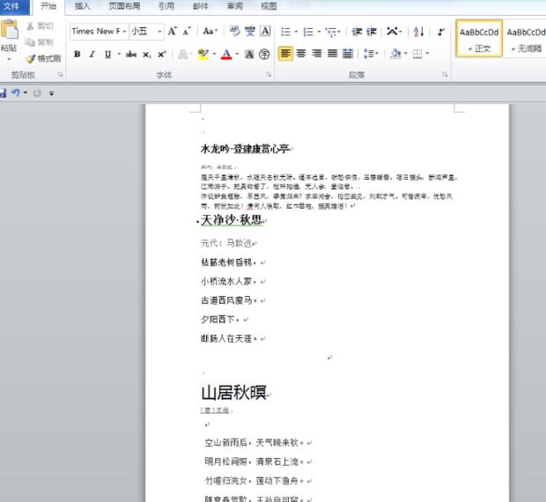Switch to the 页面布局 tab
This screenshot has height=502, width=546.
click(123, 6)
